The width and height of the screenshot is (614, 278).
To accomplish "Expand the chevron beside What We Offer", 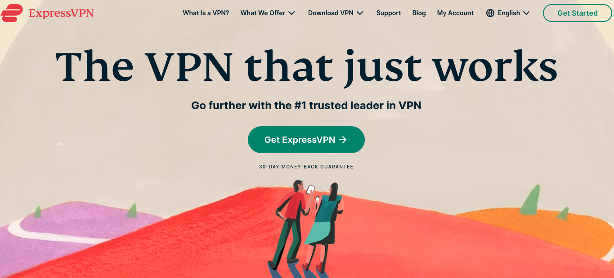I will pos(291,13).
